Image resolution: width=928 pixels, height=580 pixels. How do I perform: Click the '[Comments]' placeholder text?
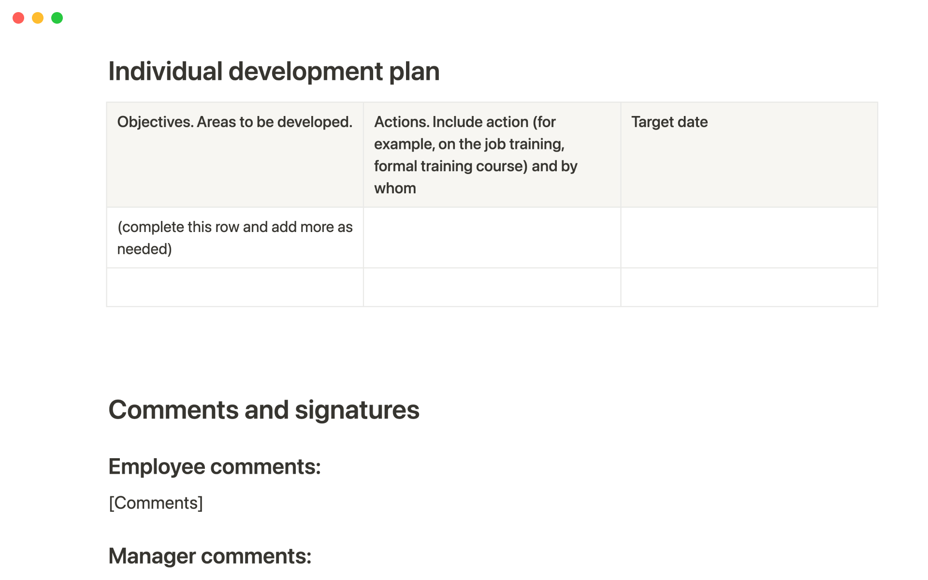tap(156, 503)
